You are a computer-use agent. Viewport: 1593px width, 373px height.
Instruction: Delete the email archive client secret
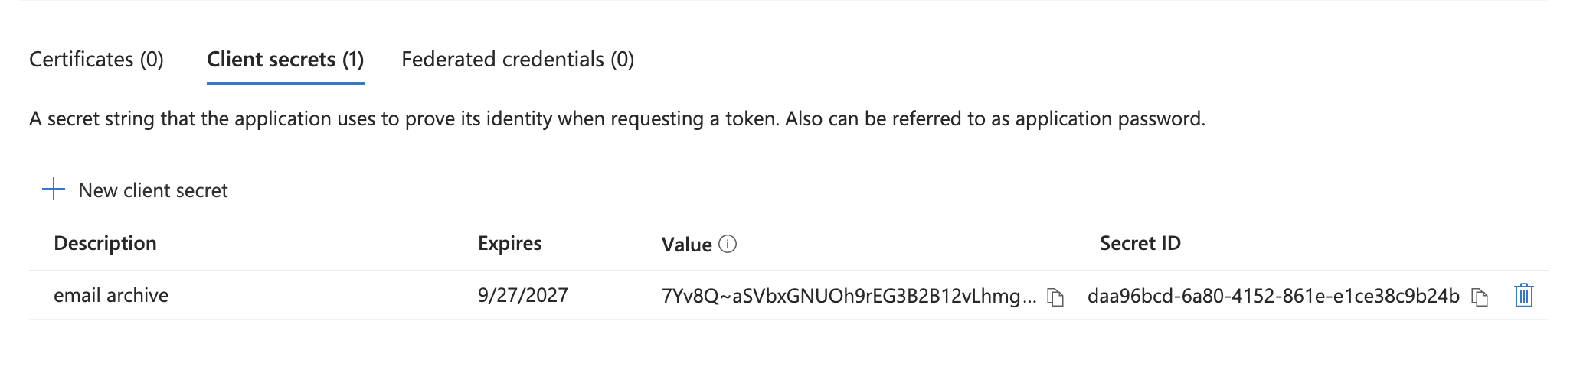[1523, 295]
